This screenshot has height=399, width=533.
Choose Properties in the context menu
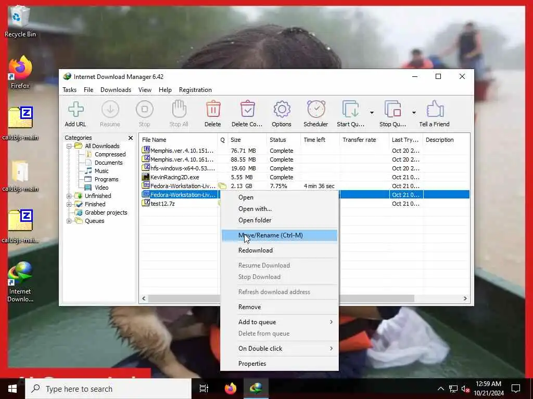point(280,364)
